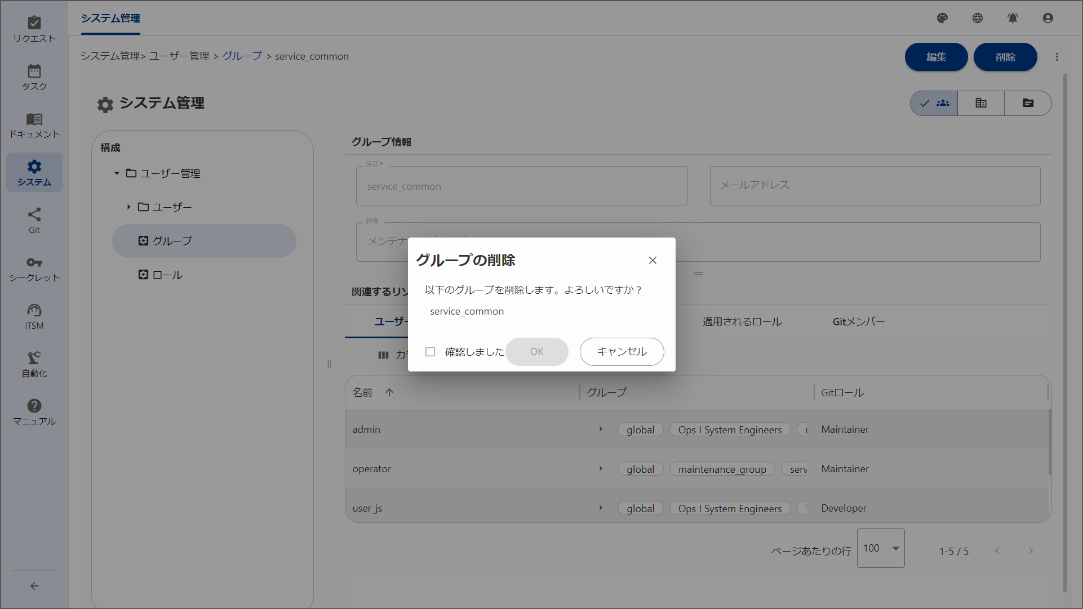Open the Git share icon
Screen dimensions: 1083x609
click(34, 214)
